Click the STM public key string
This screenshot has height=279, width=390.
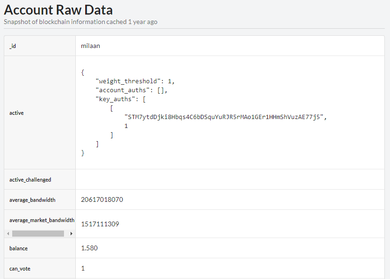[223, 117]
